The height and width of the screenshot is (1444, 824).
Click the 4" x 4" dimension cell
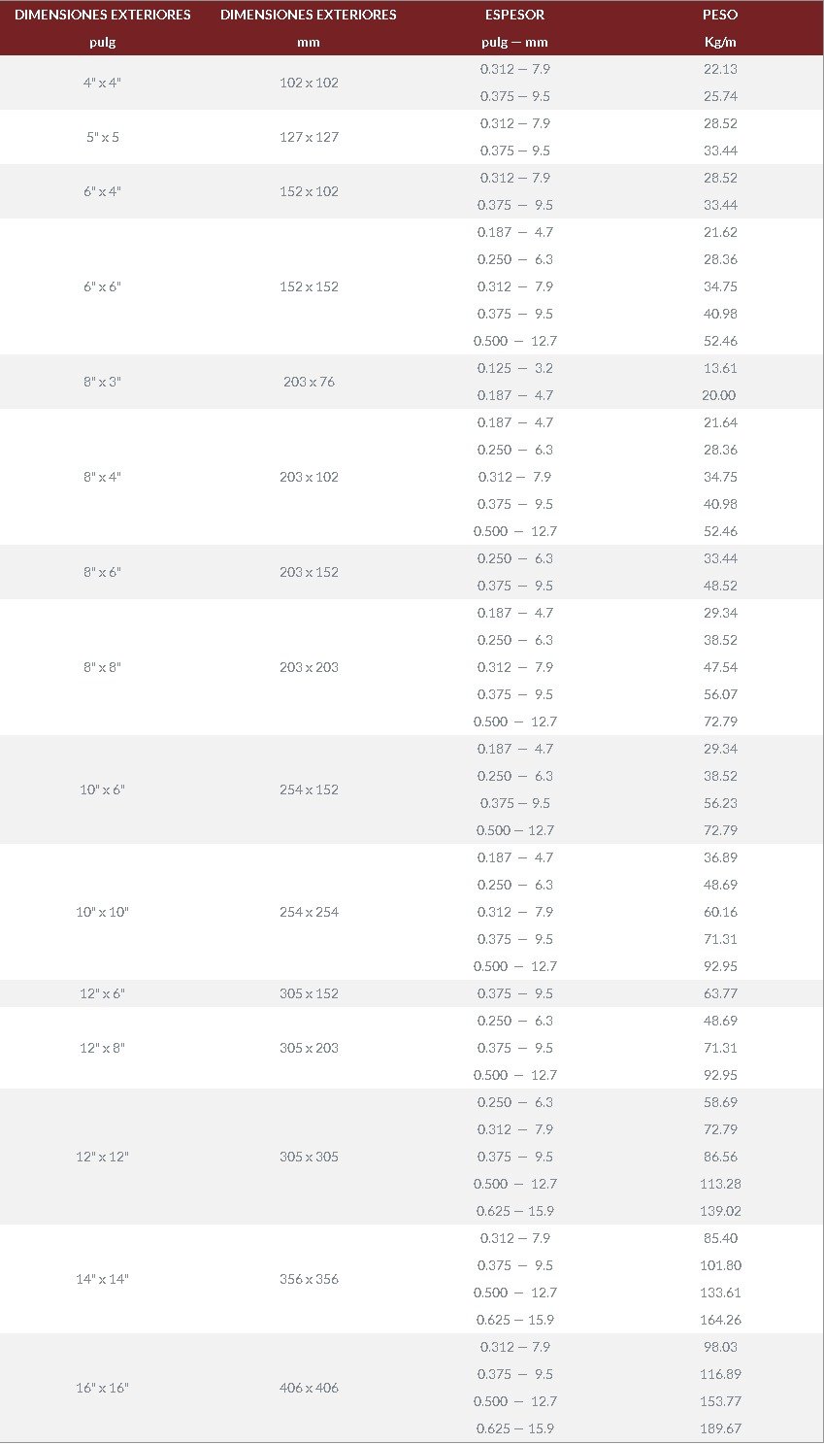102,83
